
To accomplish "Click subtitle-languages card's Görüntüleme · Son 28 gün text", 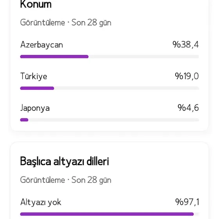I will 66,180.
